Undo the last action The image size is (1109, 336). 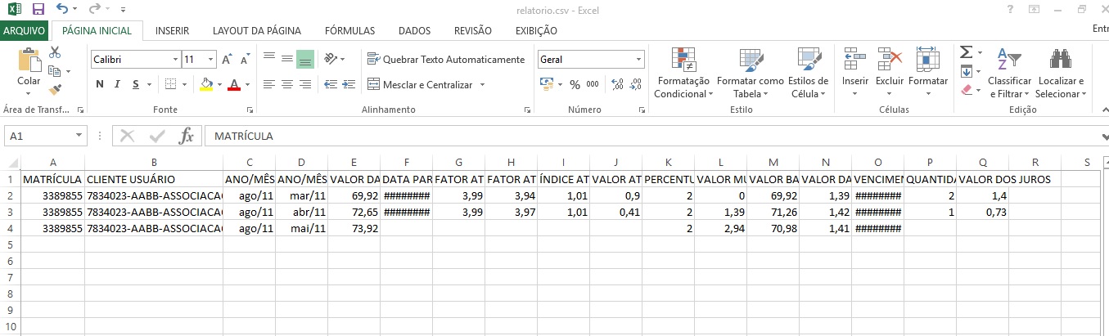point(63,10)
